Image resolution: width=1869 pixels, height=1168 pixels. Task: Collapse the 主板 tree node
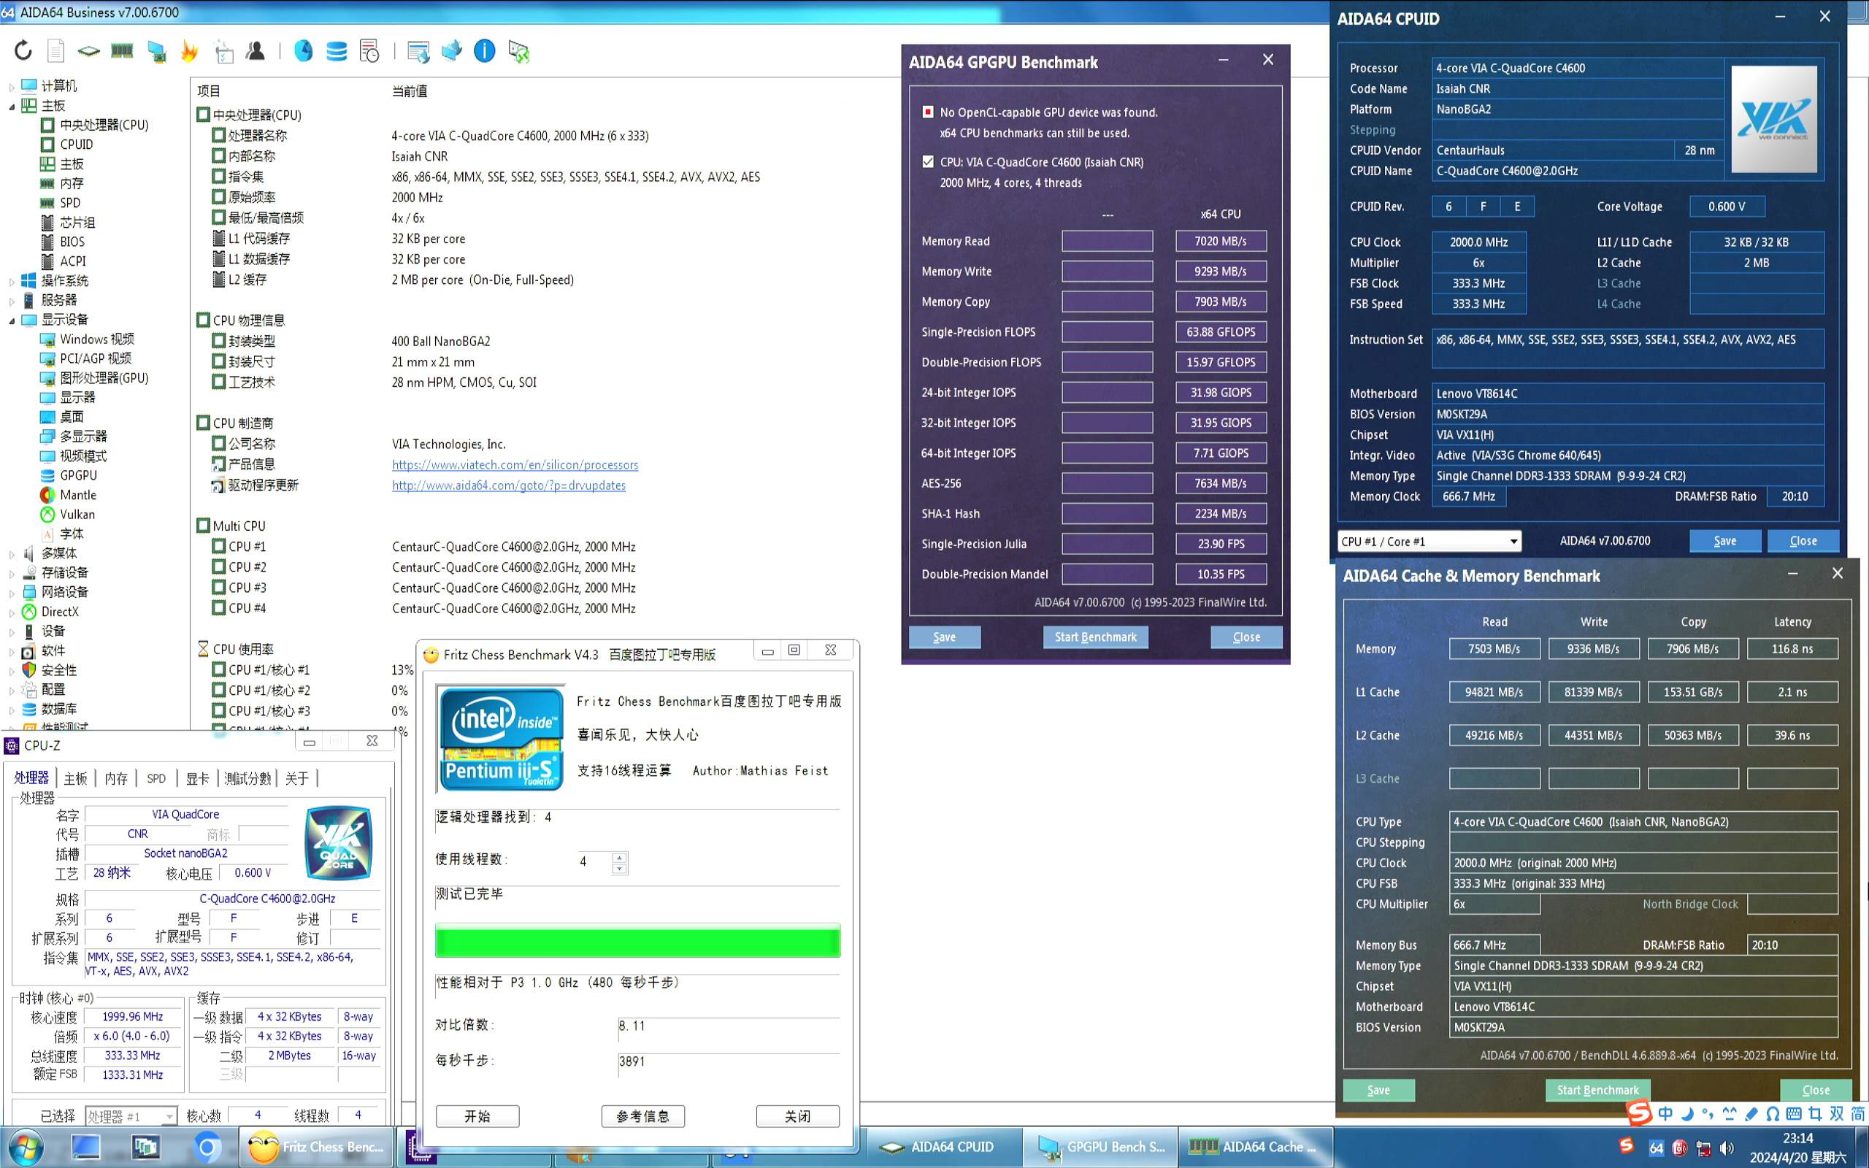tap(12, 106)
